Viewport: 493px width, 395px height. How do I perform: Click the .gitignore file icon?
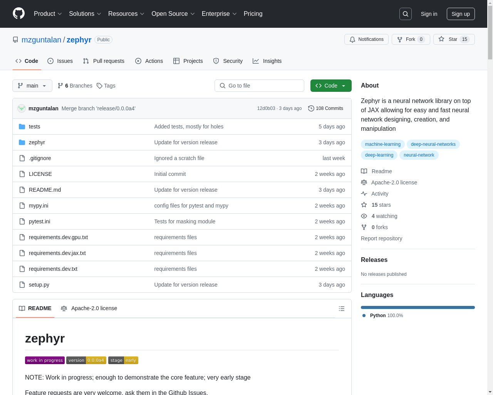(x=22, y=158)
